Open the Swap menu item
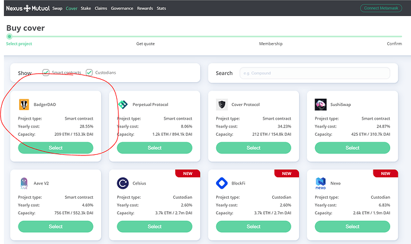Viewport: 411px width, 244px height. (x=57, y=8)
